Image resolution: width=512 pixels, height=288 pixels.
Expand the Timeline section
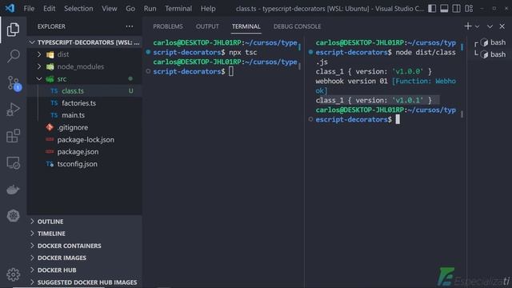coord(84,234)
